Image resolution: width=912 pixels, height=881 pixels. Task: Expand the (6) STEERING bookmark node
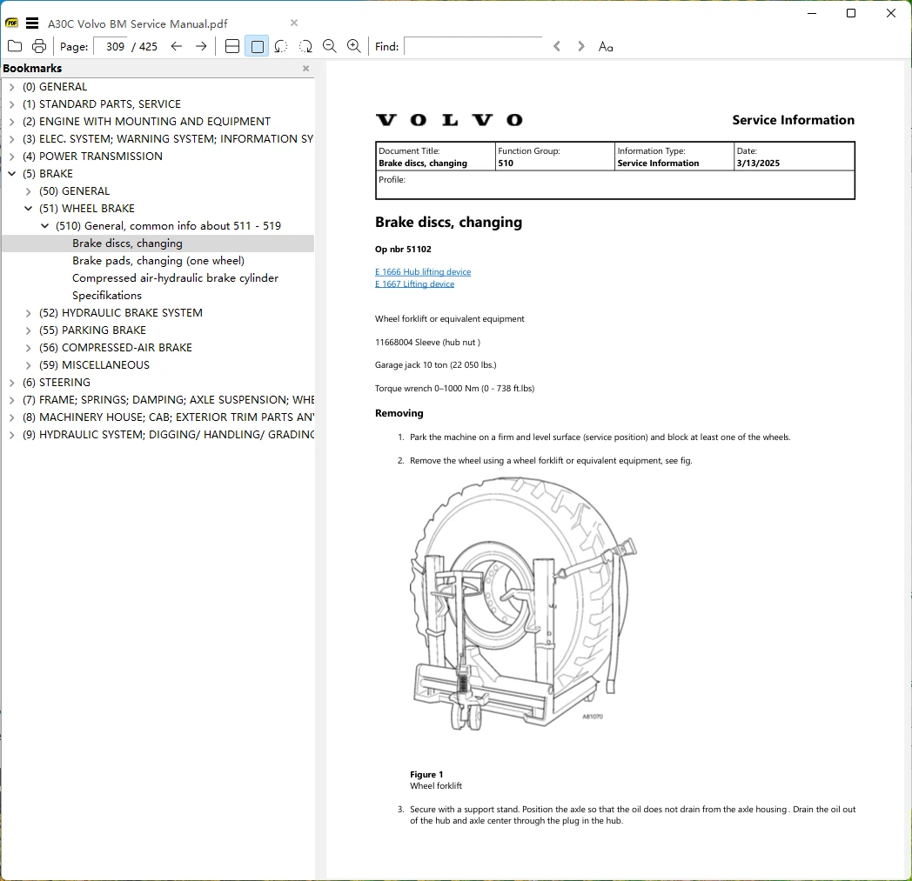click(11, 383)
